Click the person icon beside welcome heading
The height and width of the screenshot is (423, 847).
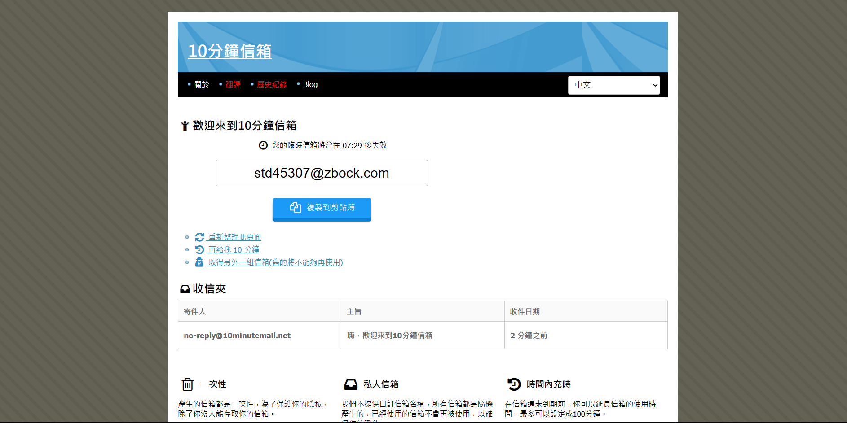tap(185, 126)
